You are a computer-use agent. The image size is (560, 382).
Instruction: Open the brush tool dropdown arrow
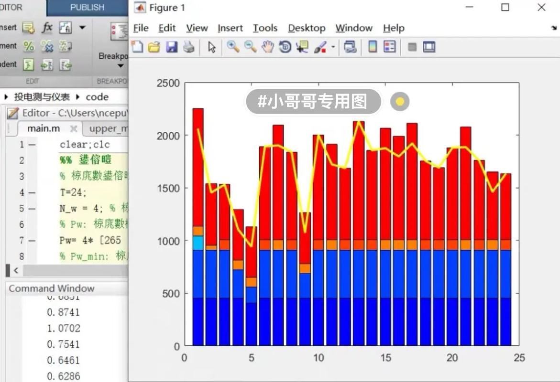pos(332,46)
